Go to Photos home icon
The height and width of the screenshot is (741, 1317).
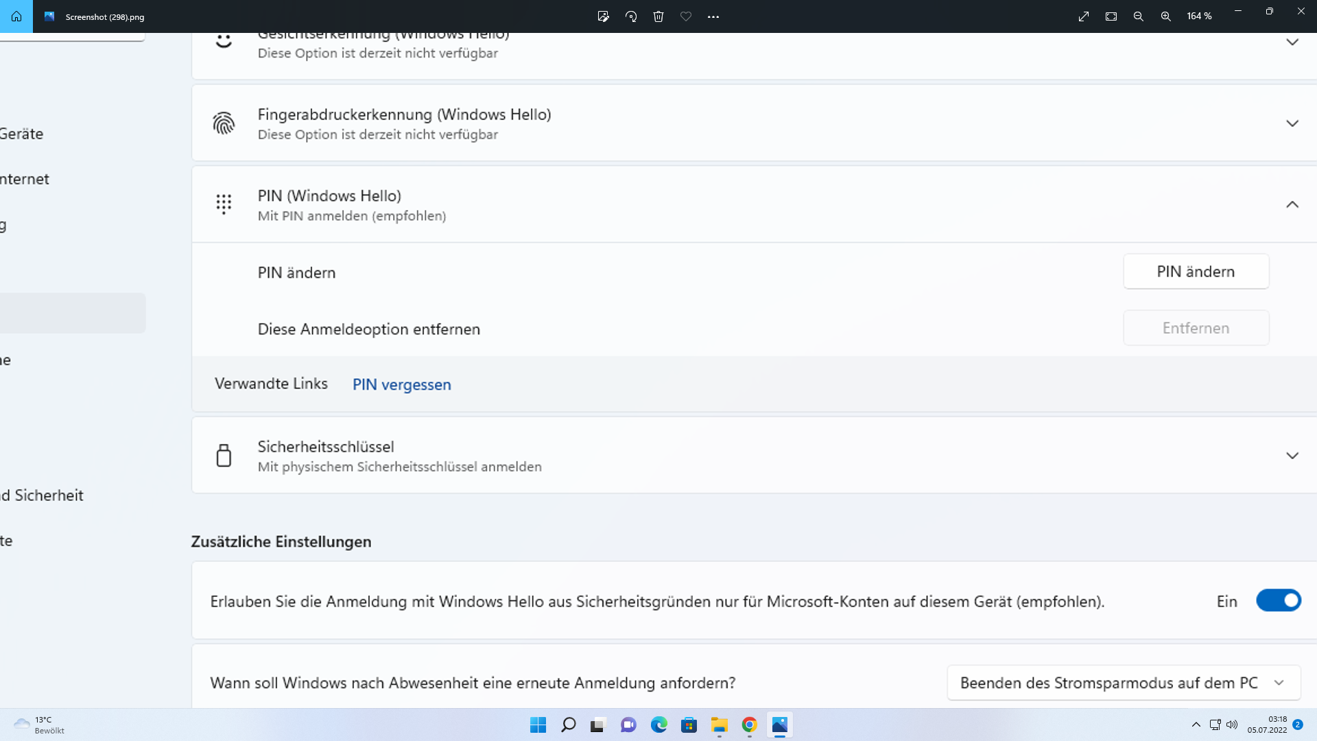(x=16, y=16)
